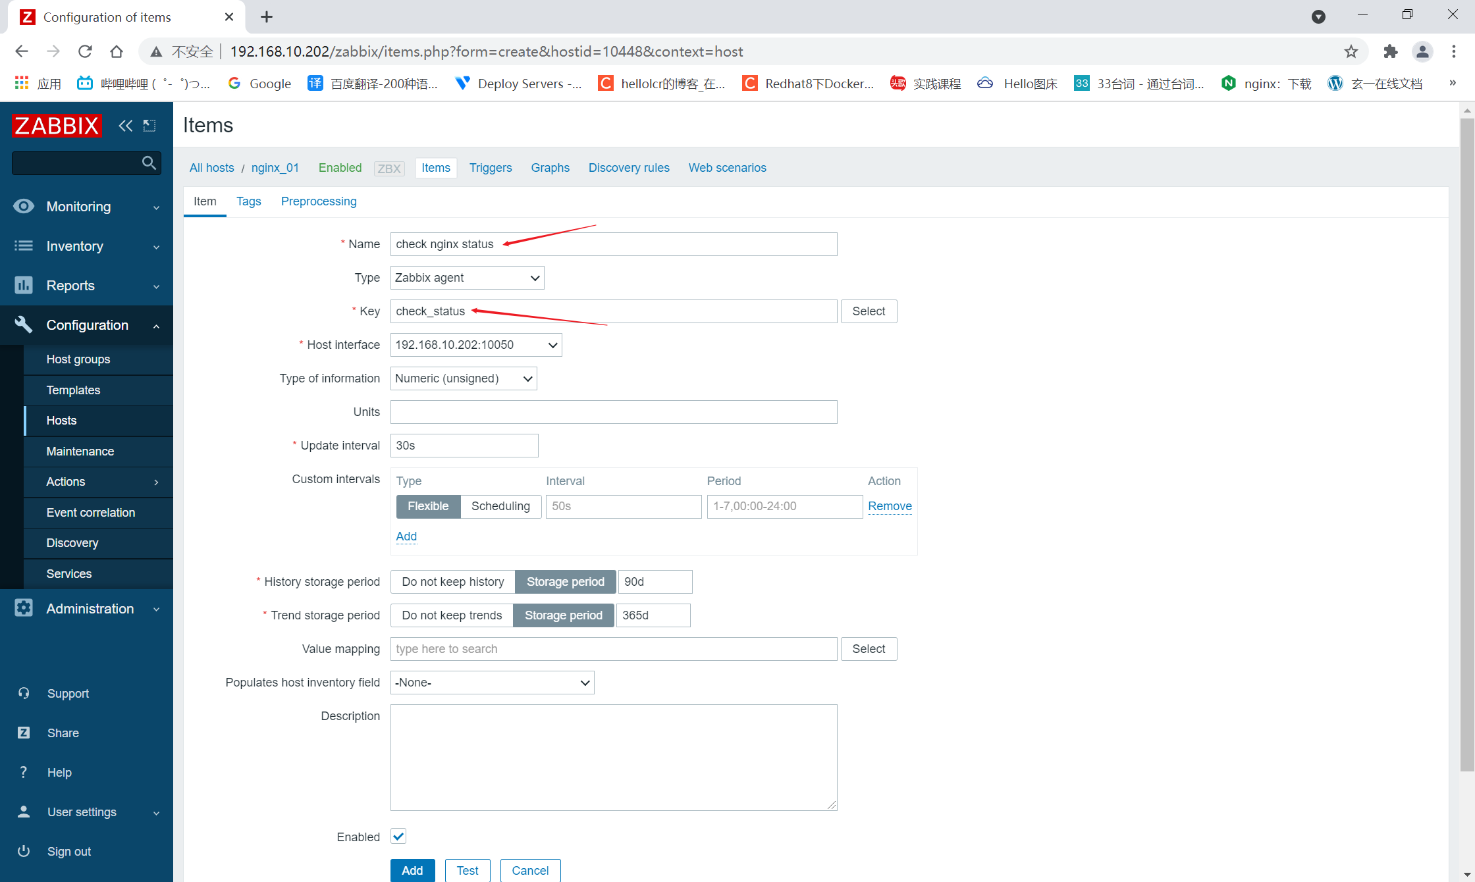Screen dimensions: 1475x882
Task: Click the Reports bar chart icon
Action: pos(24,286)
